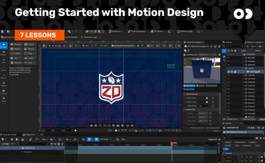Viewport: 265px width, 163px height.
Task: Select the Effectors tool category
Action: click(x=4, y=77)
